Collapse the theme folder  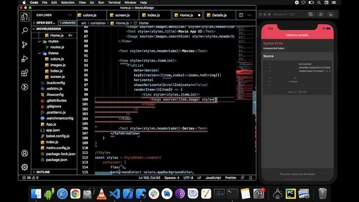point(53,53)
